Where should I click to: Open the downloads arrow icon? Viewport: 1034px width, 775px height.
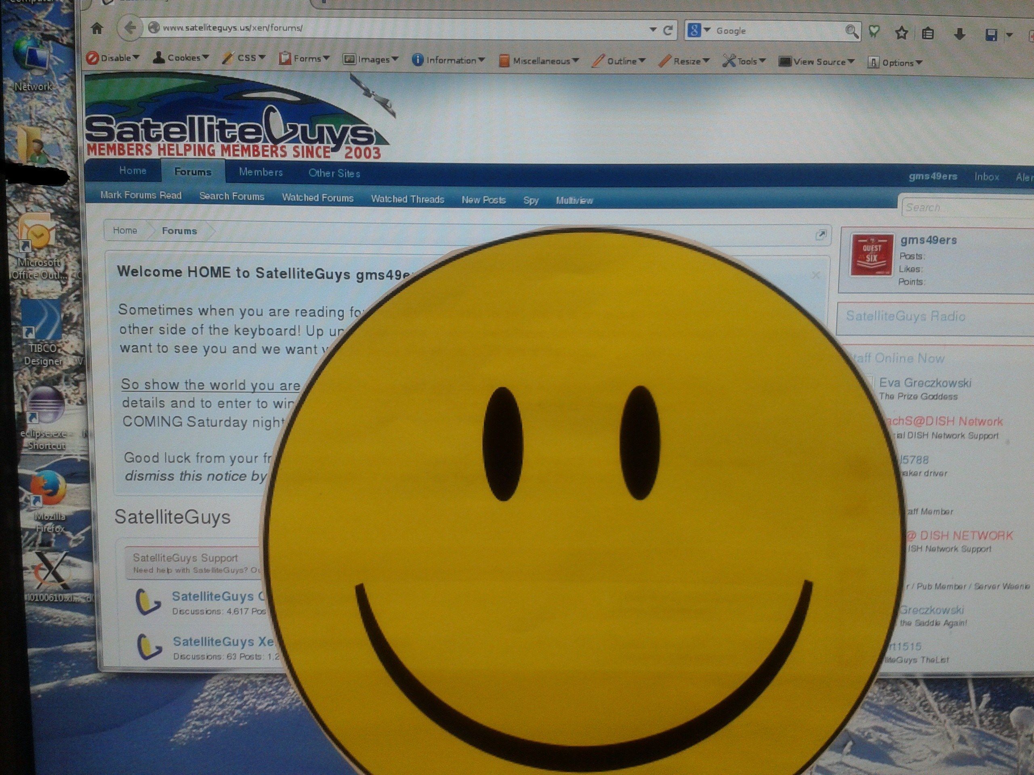point(959,34)
